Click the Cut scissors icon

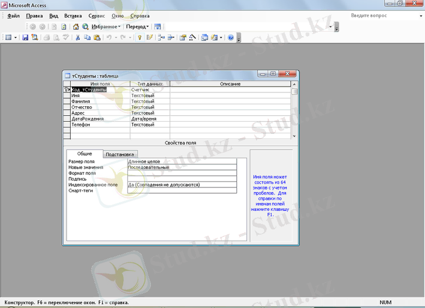[x=78, y=38]
